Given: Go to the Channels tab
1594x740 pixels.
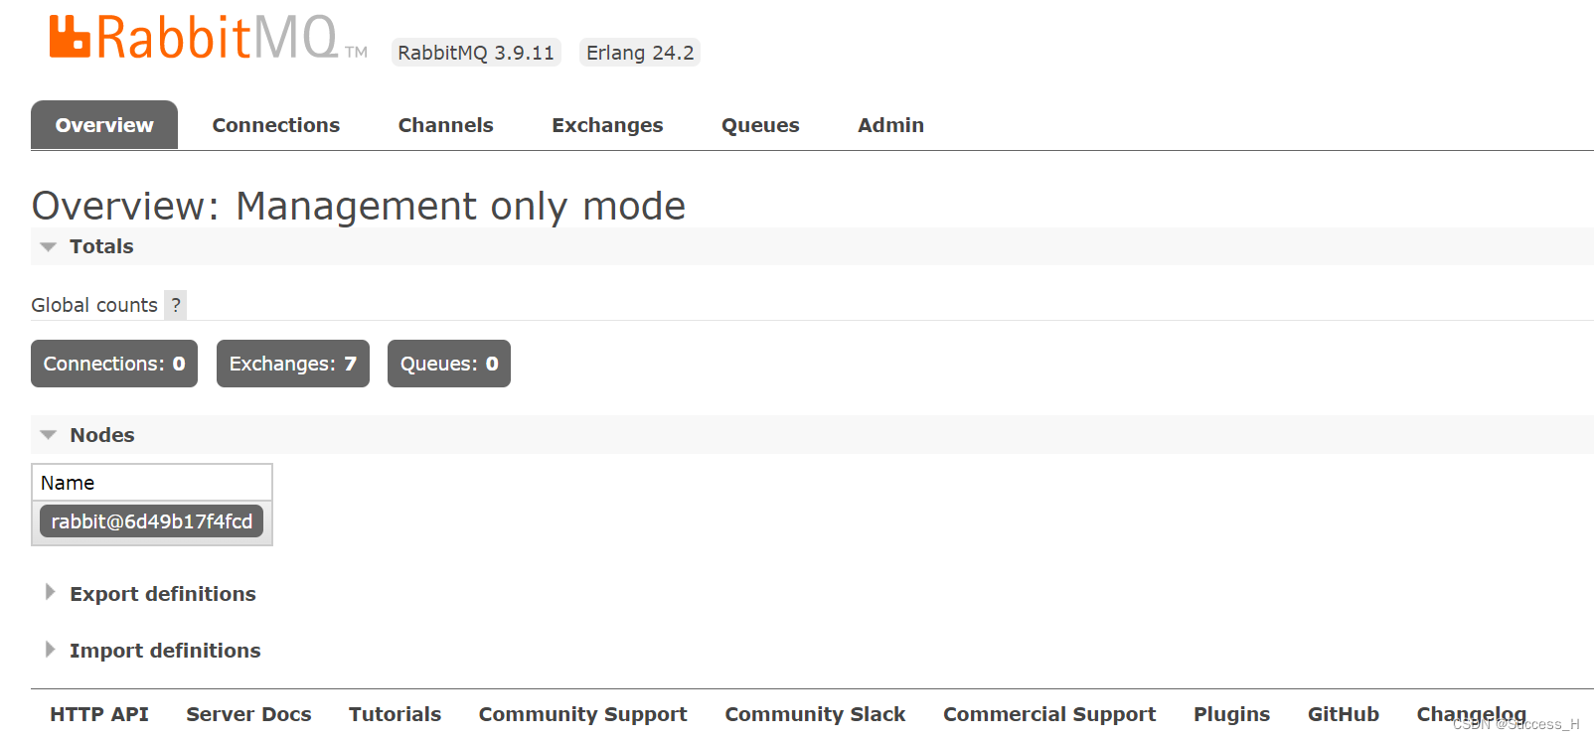Looking at the screenshot, I should click(445, 125).
